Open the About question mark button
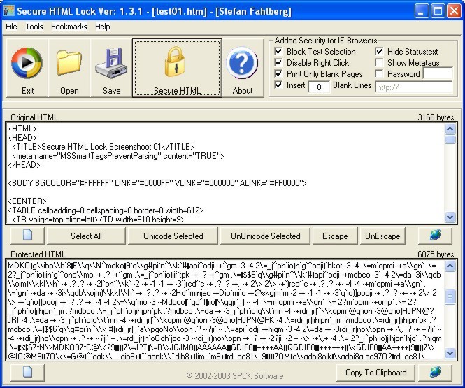Viewport: 465px width, 388px height. 242,68
